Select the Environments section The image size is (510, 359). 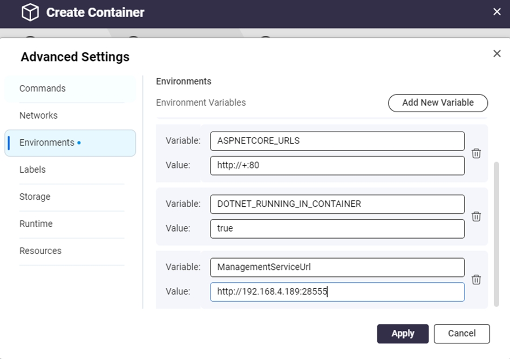[x=47, y=143]
